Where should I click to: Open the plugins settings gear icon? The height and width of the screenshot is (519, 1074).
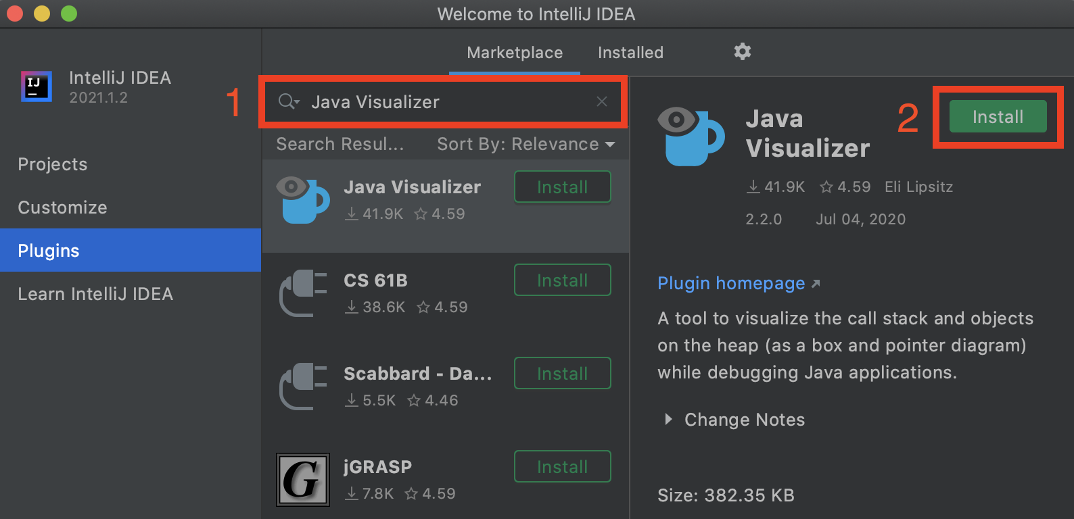click(x=743, y=51)
